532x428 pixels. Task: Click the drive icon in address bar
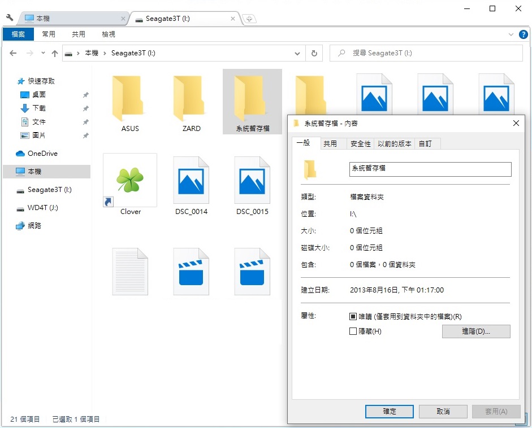coord(68,54)
